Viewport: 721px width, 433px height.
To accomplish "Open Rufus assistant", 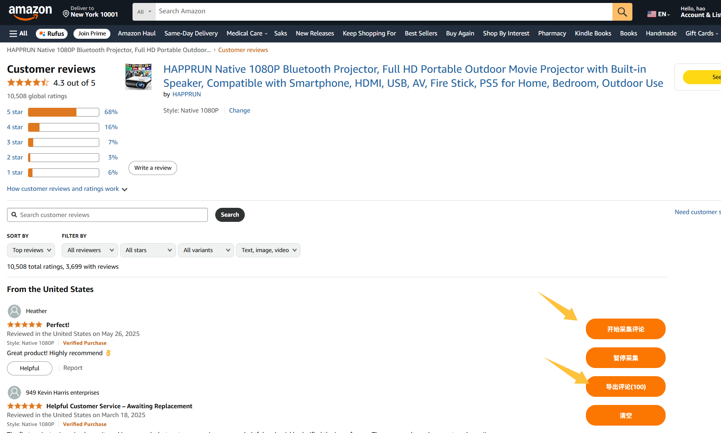I will [52, 34].
